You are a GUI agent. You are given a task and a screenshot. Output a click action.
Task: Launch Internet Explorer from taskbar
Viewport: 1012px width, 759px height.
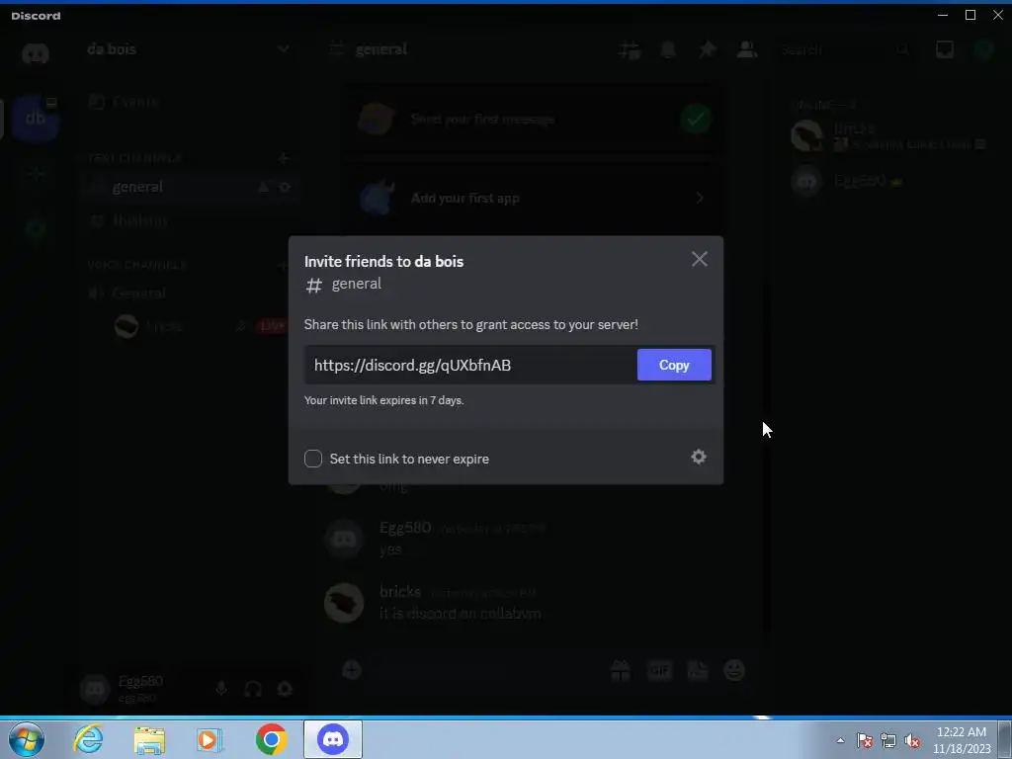pyautogui.click(x=88, y=739)
